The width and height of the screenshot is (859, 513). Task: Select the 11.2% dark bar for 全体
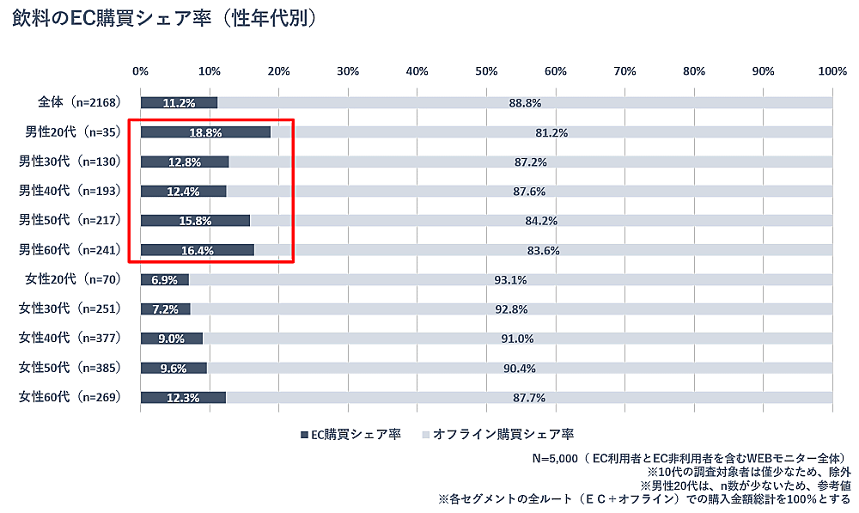pos(179,103)
